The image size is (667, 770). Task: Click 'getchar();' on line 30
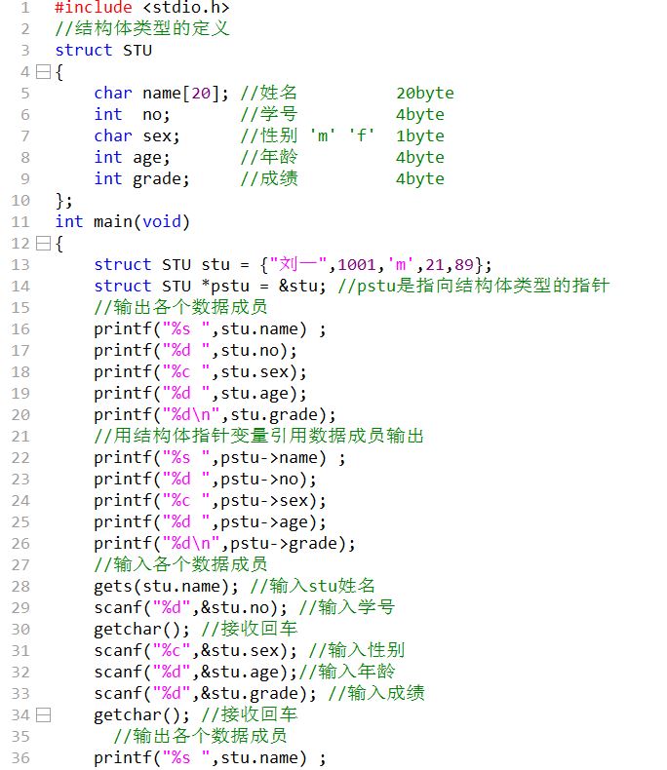pos(142,630)
